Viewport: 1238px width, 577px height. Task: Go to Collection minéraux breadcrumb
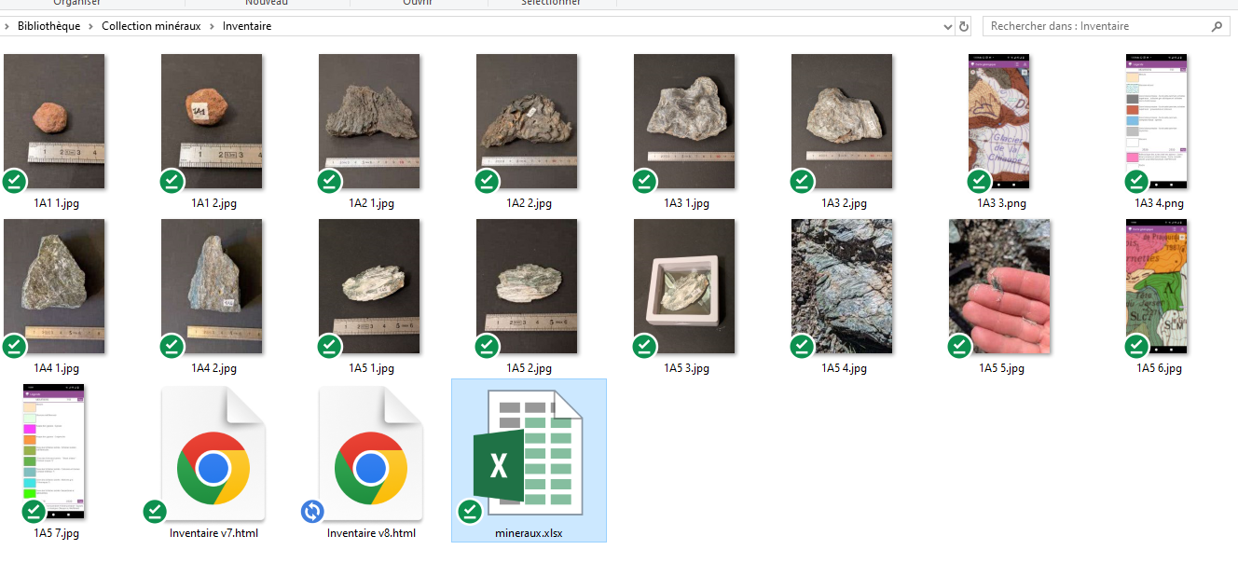pyautogui.click(x=151, y=26)
